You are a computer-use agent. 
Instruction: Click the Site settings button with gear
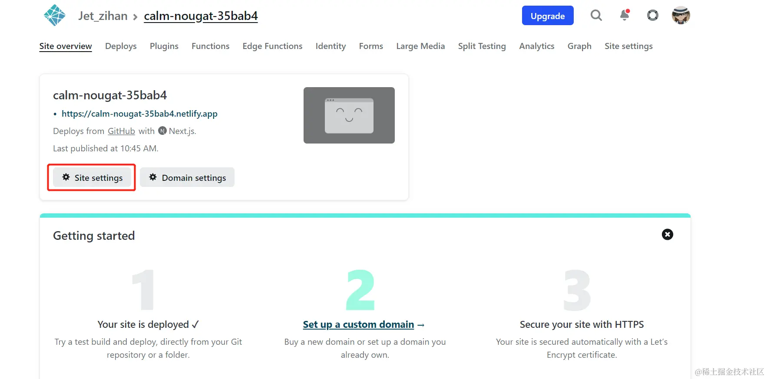[x=92, y=177]
